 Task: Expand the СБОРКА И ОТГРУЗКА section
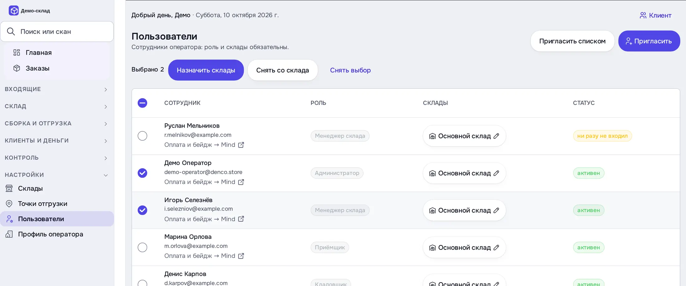point(57,124)
